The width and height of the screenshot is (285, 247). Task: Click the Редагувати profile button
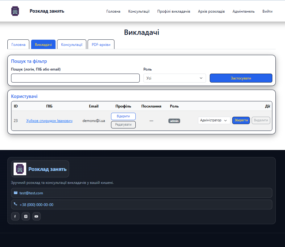coord(123,125)
